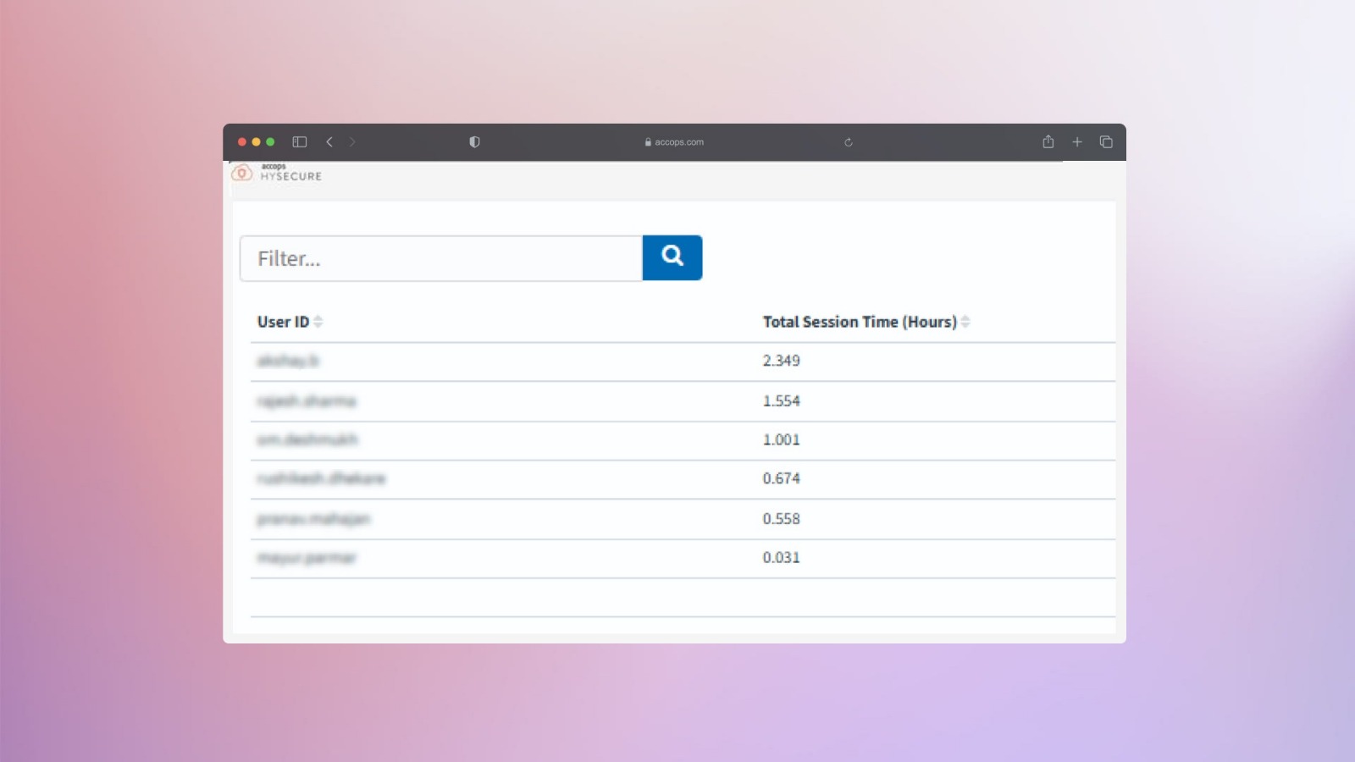1355x762 pixels.
Task: Reload the accops.com page
Action: (x=848, y=142)
